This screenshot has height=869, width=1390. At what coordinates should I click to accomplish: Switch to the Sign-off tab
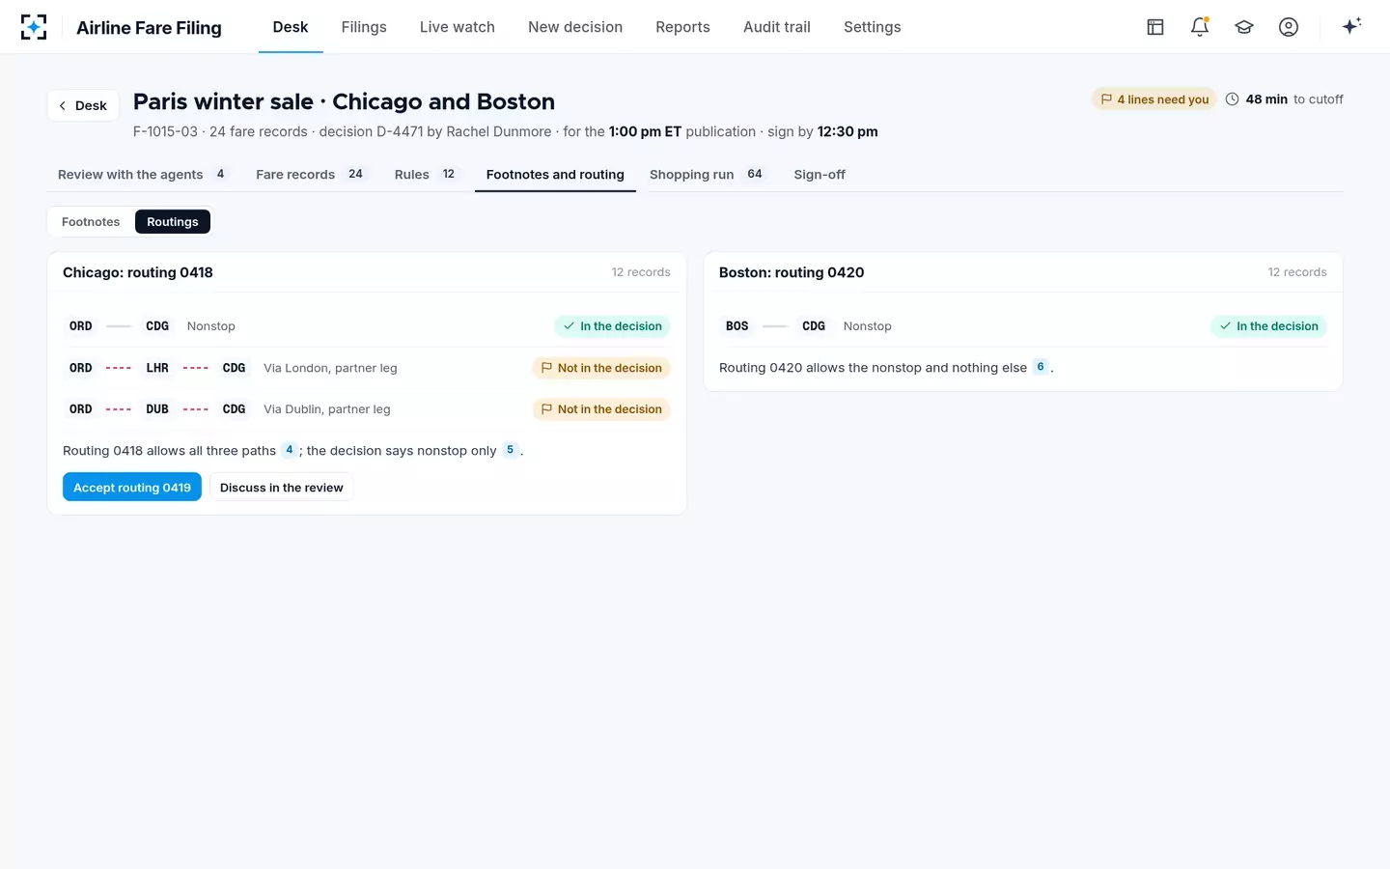tap(820, 175)
